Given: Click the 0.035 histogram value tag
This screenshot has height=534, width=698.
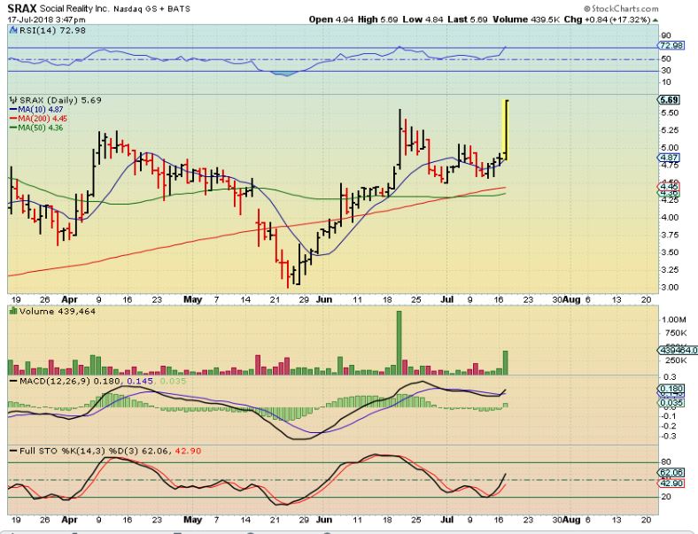Looking at the screenshot, I should [x=671, y=403].
